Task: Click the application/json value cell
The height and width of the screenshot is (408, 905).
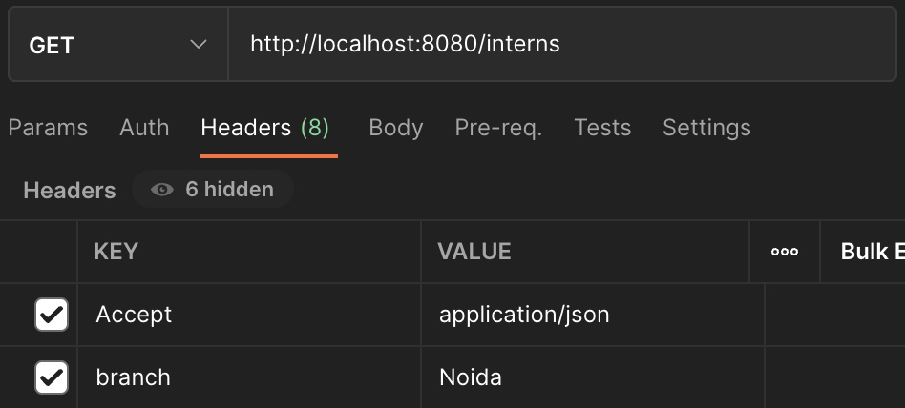Action: 592,315
